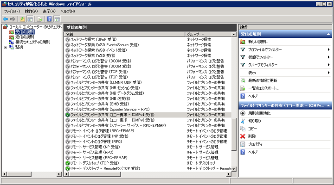334x185 pixels.
Task: Select rule リモート サービス管理 (NP 受信)
Action: click(95, 147)
